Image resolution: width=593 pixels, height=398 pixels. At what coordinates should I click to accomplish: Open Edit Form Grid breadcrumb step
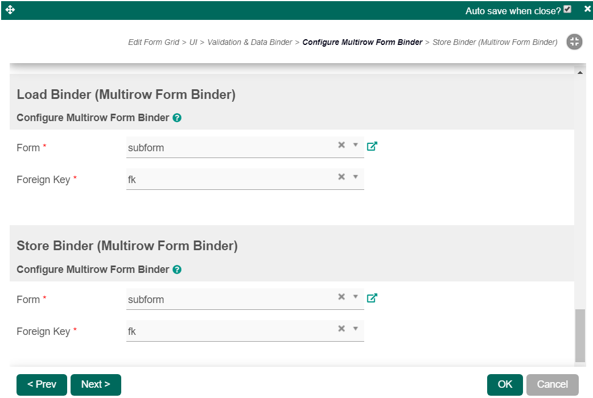pyautogui.click(x=154, y=42)
